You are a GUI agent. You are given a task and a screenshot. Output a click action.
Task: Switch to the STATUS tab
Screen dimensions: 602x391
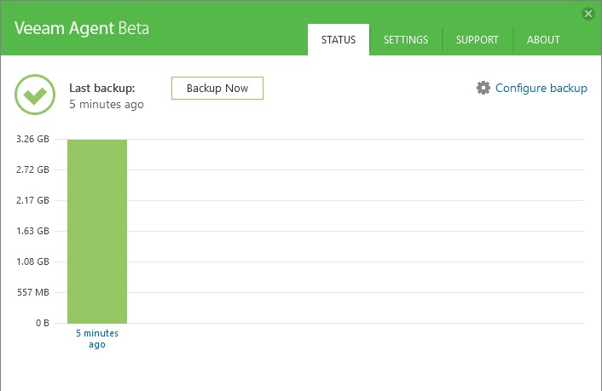[339, 40]
